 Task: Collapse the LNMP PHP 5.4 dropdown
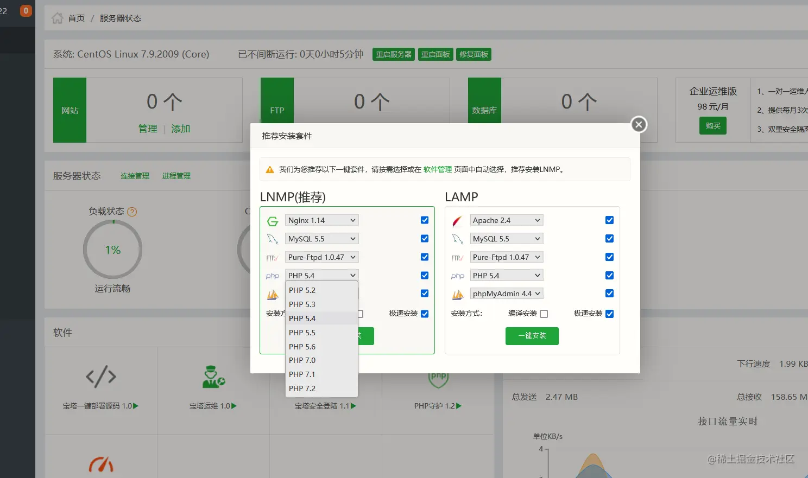[322, 276]
